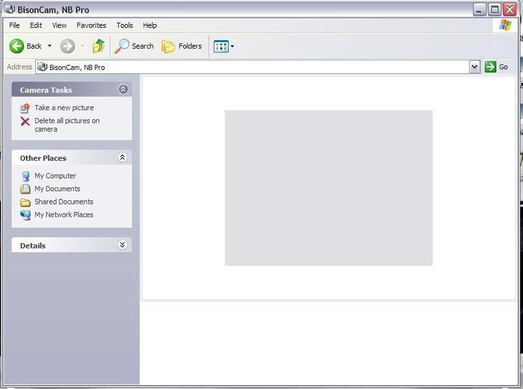
Task: Open the address bar dropdown
Action: tap(474, 67)
